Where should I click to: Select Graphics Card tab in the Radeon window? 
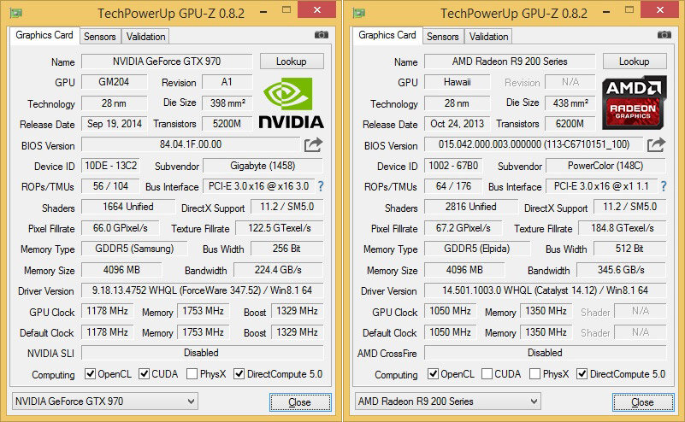pos(387,35)
